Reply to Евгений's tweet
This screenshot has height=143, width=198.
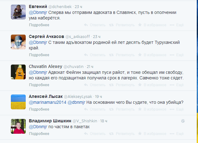(x=95, y=25)
